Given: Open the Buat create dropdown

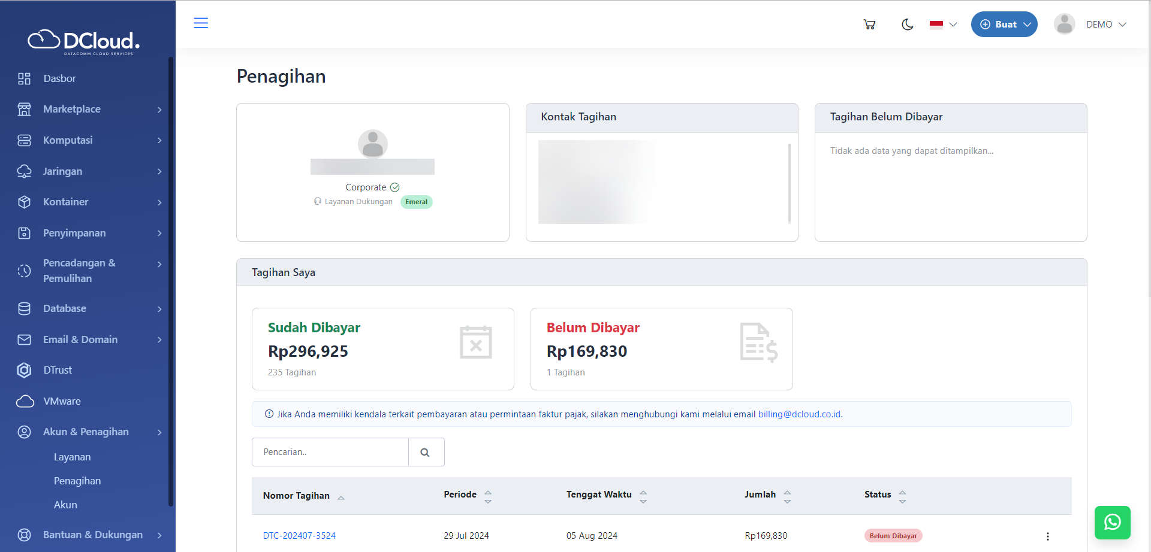Looking at the screenshot, I should 1004,25.
